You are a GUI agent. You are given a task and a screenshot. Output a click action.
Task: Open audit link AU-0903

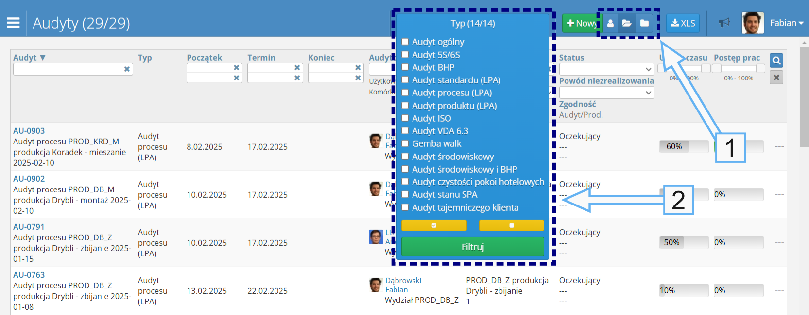29,131
